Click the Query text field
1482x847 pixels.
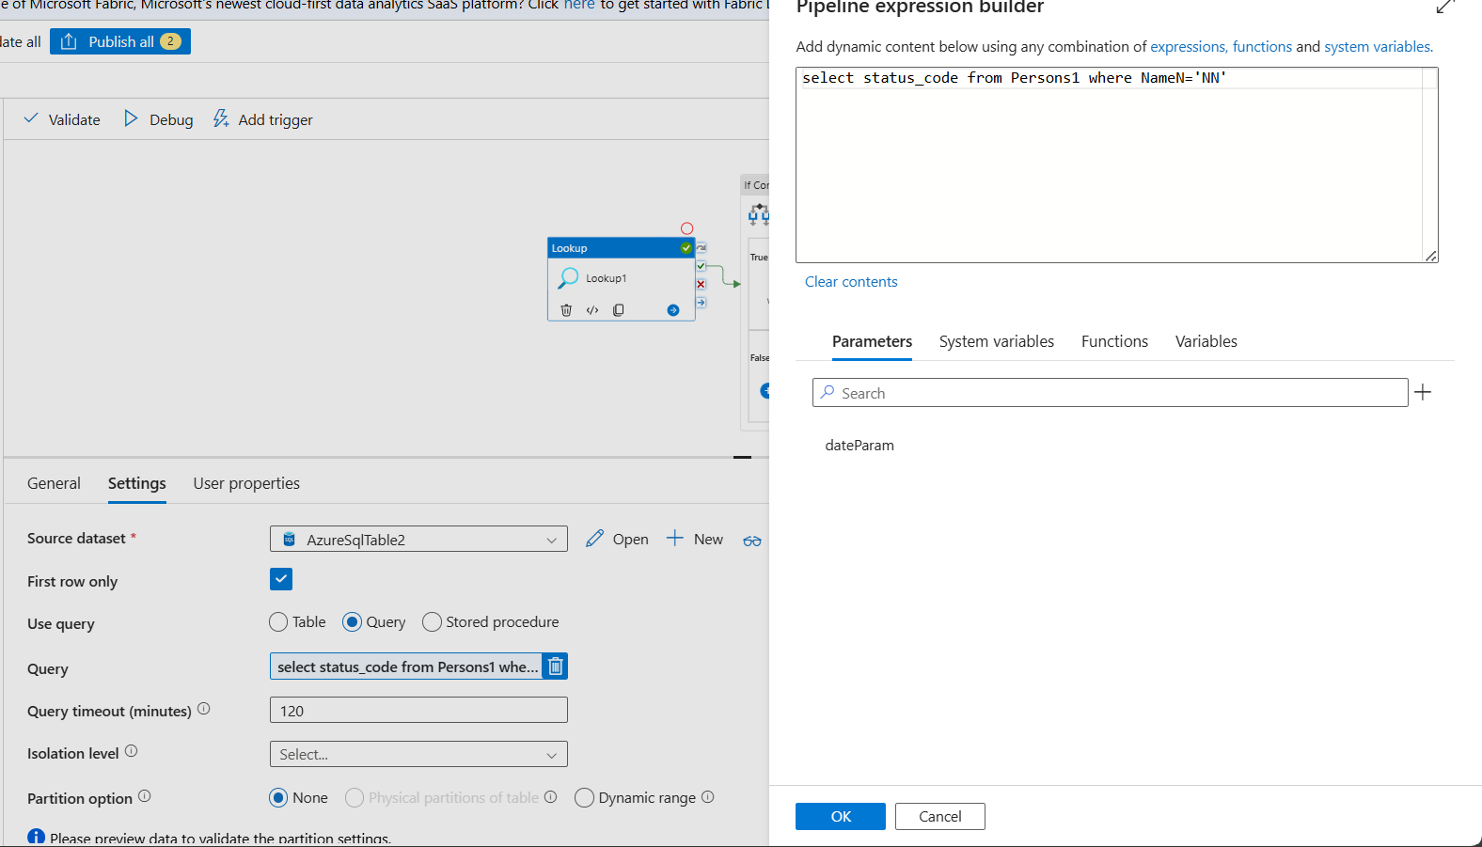click(406, 667)
